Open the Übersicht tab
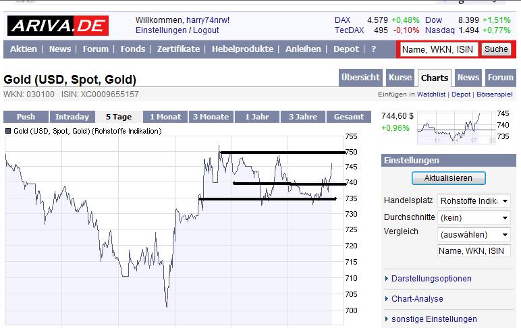Image resolution: width=521 pixels, height=328 pixels. pyautogui.click(x=360, y=78)
